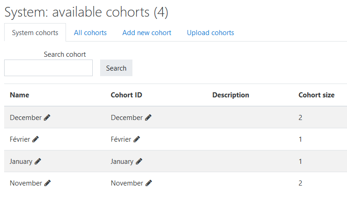Edit the January cohort name pencil icon

point(38,161)
